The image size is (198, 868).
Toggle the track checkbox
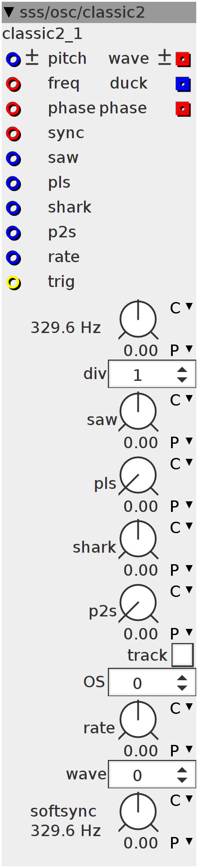[183, 655]
